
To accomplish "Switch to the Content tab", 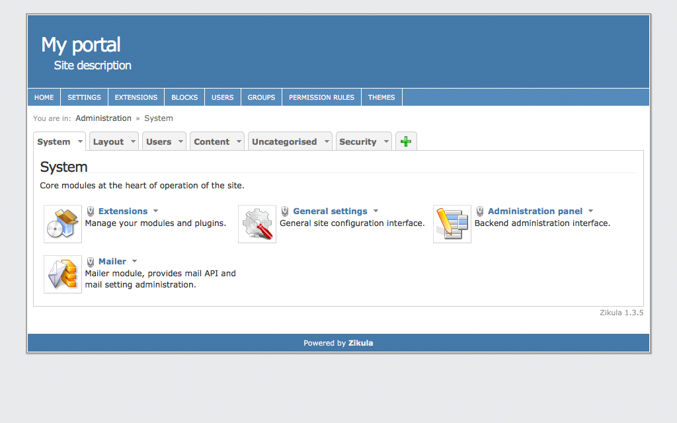I will click(212, 141).
